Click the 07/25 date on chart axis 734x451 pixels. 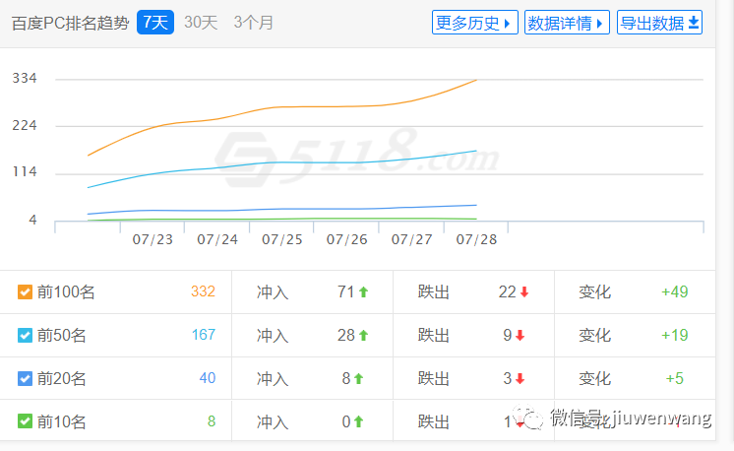click(x=282, y=239)
